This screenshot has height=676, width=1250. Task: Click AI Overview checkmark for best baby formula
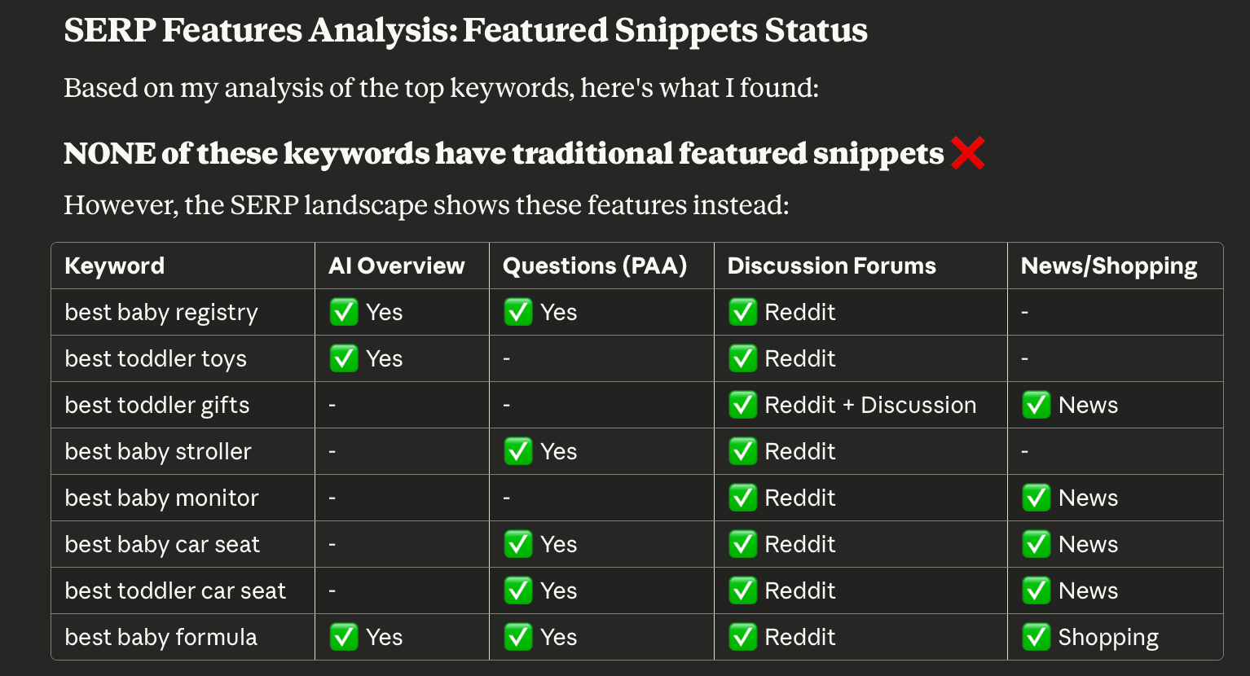[x=344, y=637]
